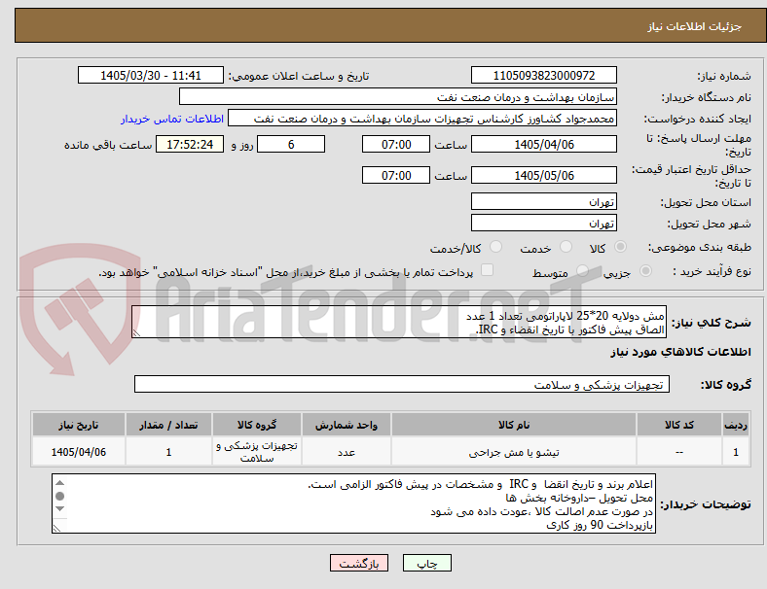Click the remaining time 17:52:24 field
This screenshot has width=767, height=589.
click(190, 144)
